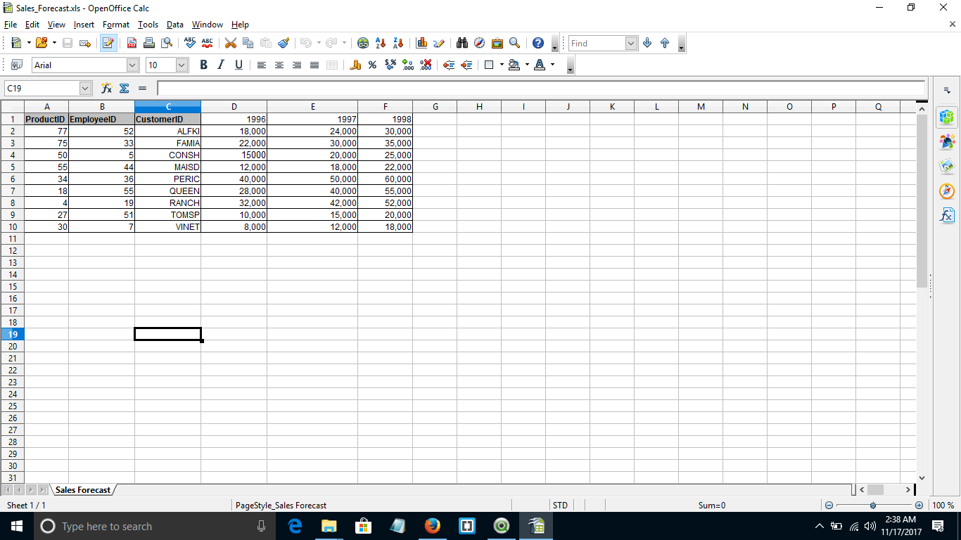This screenshot has width=961, height=540.
Task: Cut selection with the scissors icon
Action: tap(230, 44)
